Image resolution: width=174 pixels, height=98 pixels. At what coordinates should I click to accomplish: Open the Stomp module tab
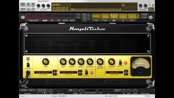point(105,21)
